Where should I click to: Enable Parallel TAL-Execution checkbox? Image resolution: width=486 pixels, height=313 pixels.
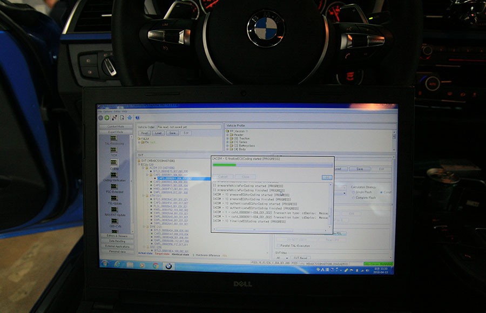tap(279, 246)
